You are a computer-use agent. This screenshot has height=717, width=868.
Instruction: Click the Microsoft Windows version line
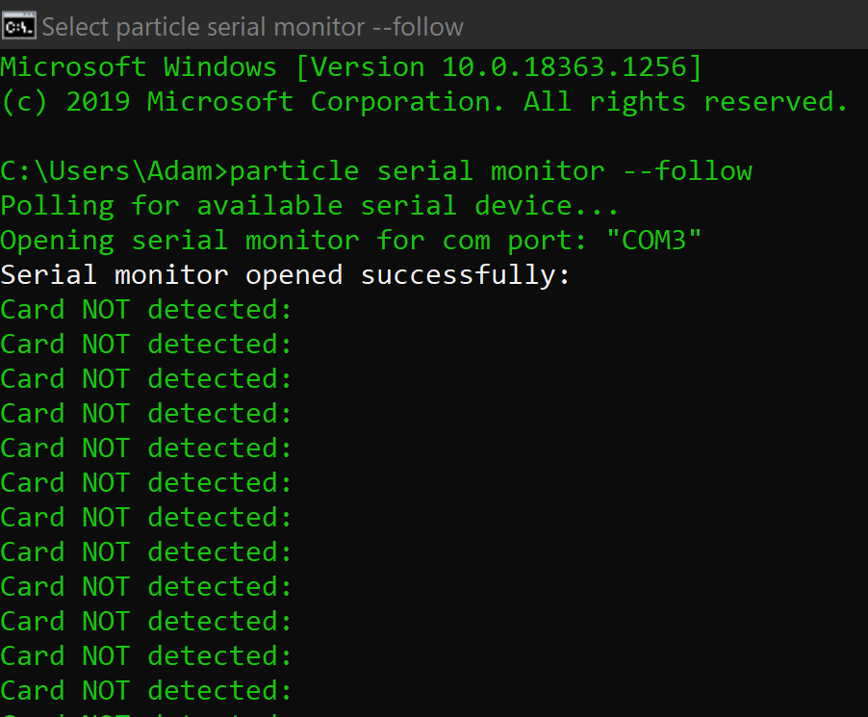351,68
